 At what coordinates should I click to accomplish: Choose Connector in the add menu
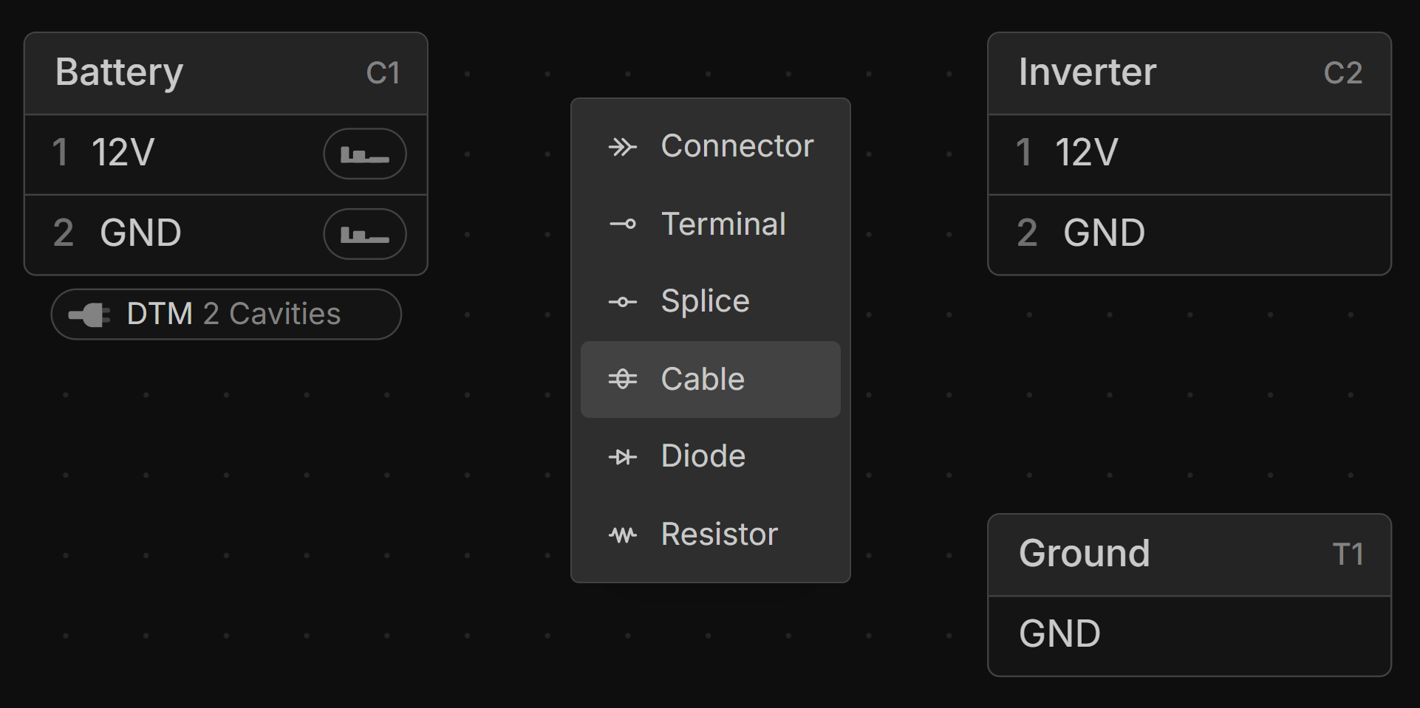coord(737,146)
